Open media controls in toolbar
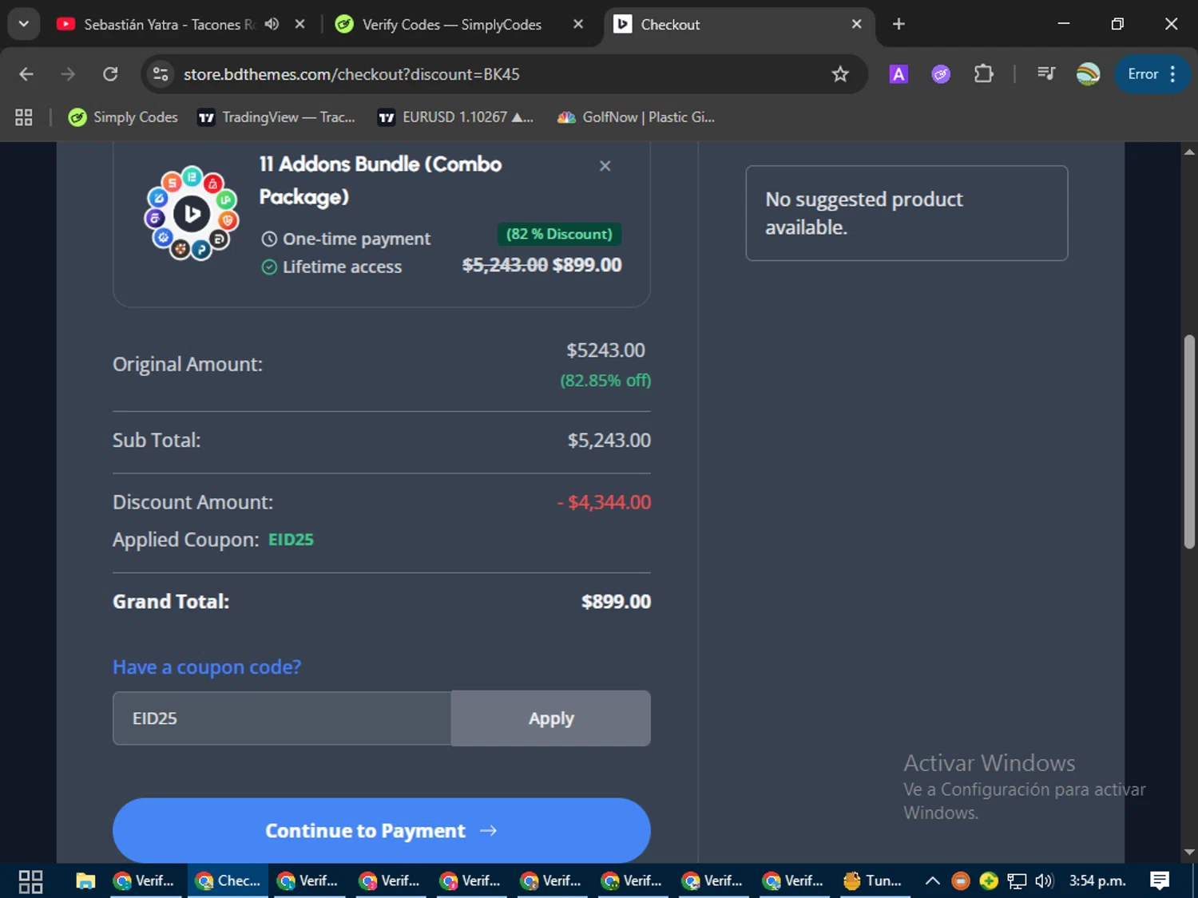1198x898 pixels. tap(1046, 74)
